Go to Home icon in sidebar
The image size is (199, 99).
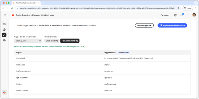point(4,29)
